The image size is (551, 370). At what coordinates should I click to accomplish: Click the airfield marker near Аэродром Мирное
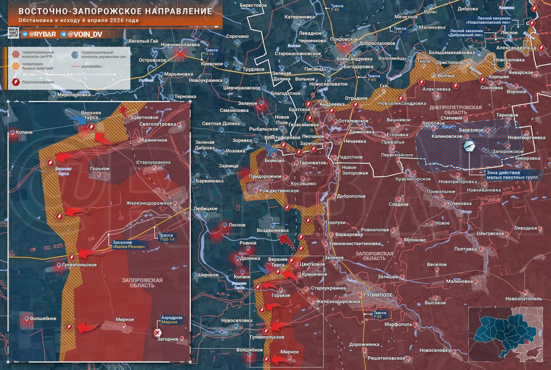click(x=157, y=333)
